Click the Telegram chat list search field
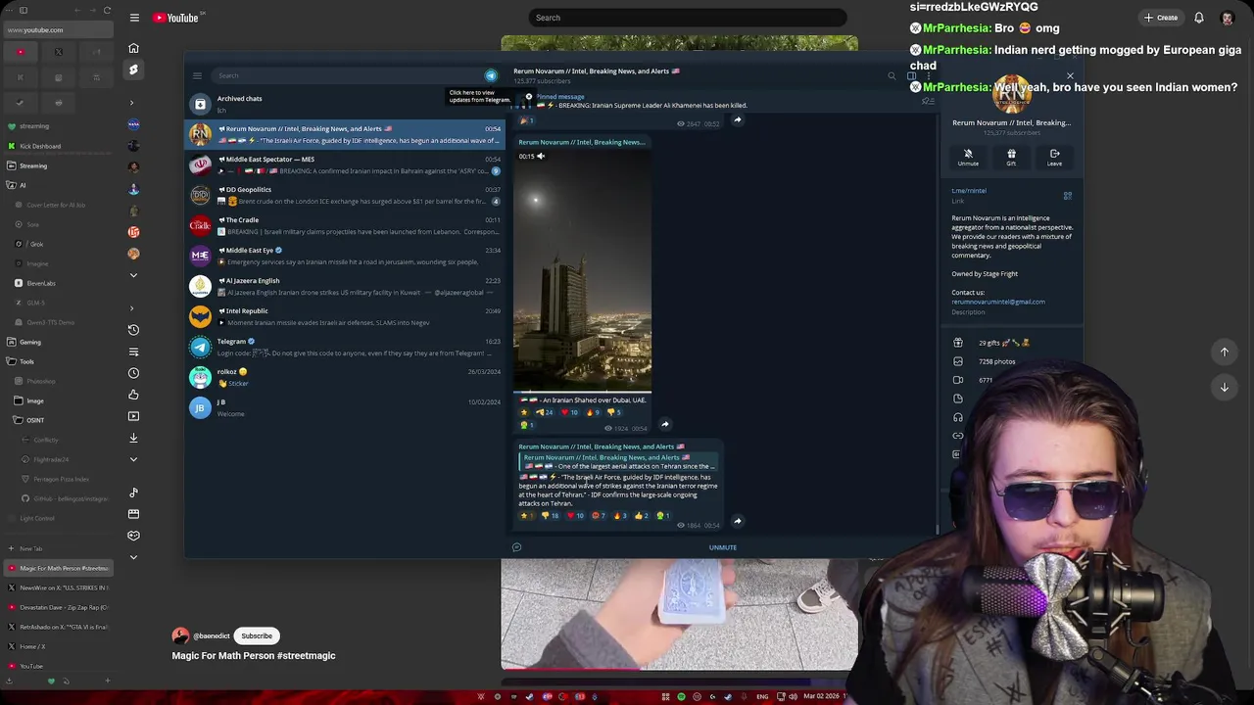This screenshot has height=705, width=1254. (x=348, y=75)
